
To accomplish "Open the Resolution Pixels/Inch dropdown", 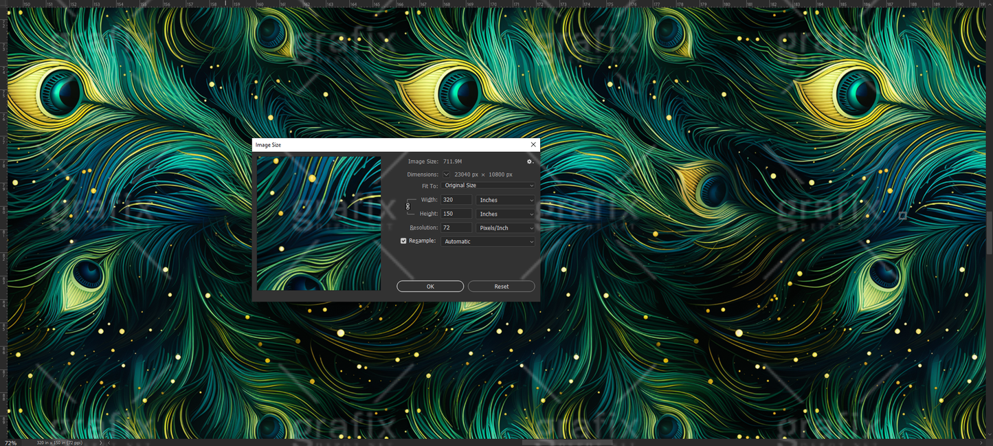I will point(505,227).
